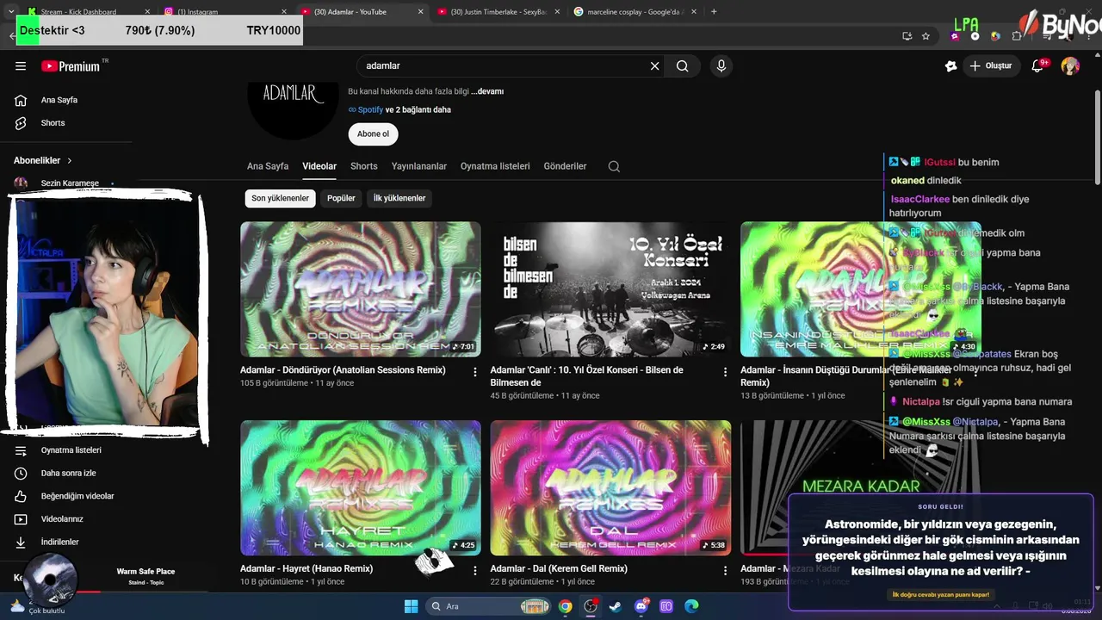The width and height of the screenshot is (1102, 620).
Task: Open Oynatma listeleri in the sidebar
Action: 66,450
